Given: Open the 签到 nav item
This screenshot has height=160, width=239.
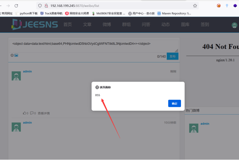Looking at the screenshot, I should tap(205, 24).
